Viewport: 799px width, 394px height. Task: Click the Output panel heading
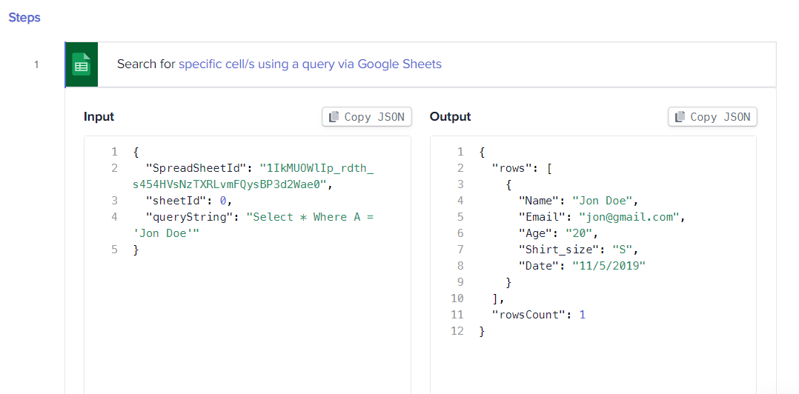point(450,116)
